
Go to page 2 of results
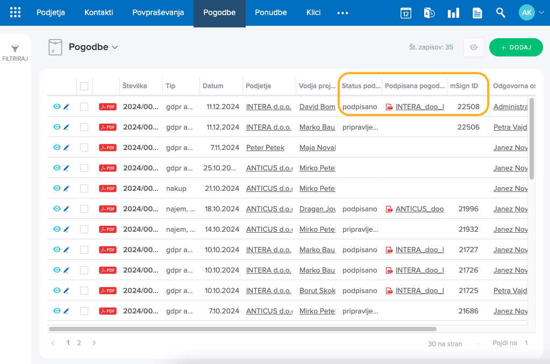pos(79,342)
